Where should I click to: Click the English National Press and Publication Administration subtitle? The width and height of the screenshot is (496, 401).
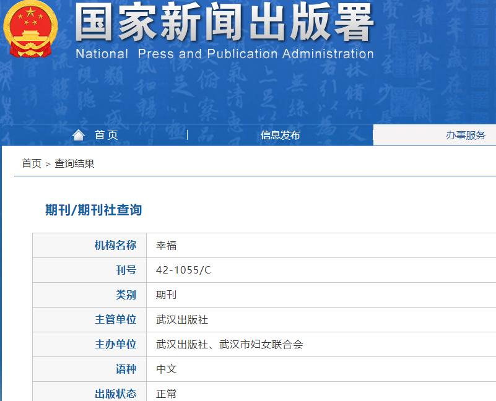point(224,54)
